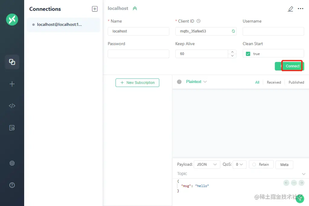This screenshot has width=309, height=206.
Task: Open the Connections page icon in sidebar
Action: [12, 62]
